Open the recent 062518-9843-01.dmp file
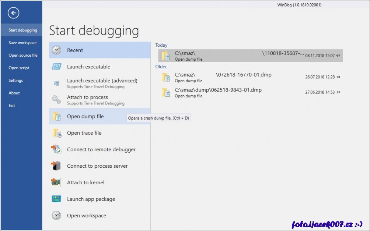This screenshot has width=370, height=231. [x=218, y=90]
